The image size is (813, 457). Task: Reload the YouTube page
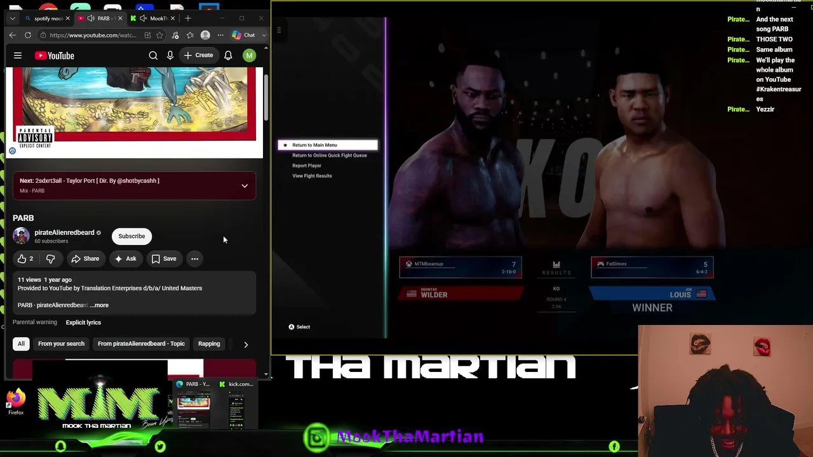28,36
